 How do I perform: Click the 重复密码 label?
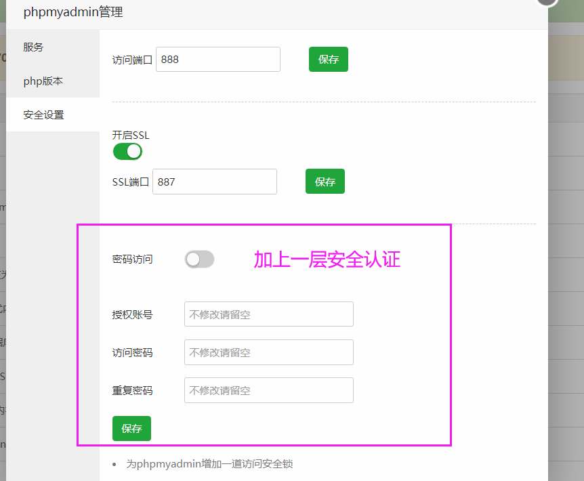click(x=132, y=390)
